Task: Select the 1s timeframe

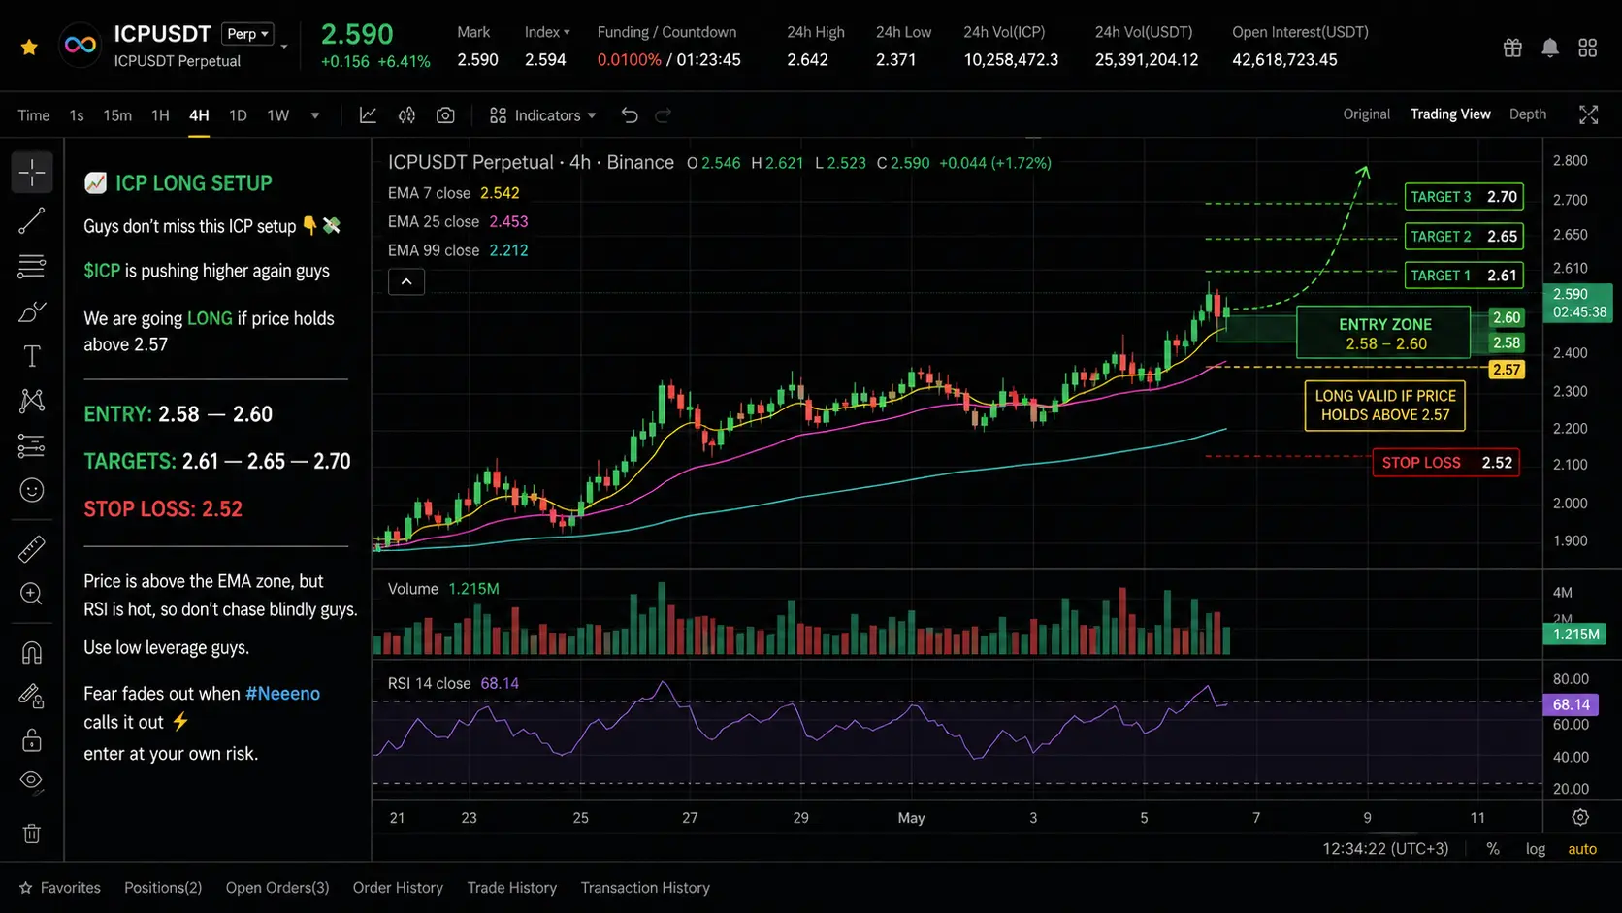Action: click(x=77, y=115)
